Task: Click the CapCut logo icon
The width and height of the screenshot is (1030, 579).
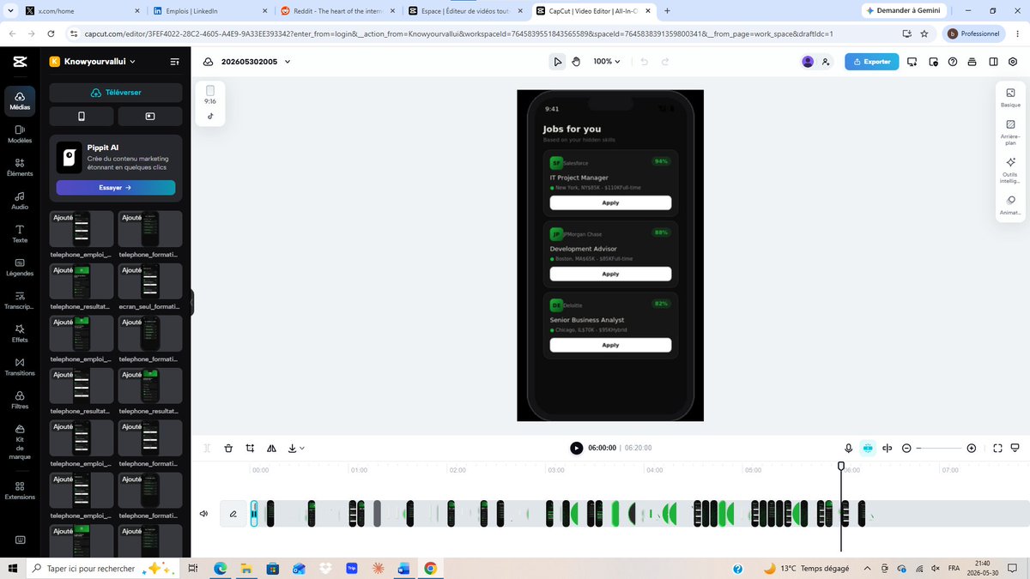Action: pos(20,61)
